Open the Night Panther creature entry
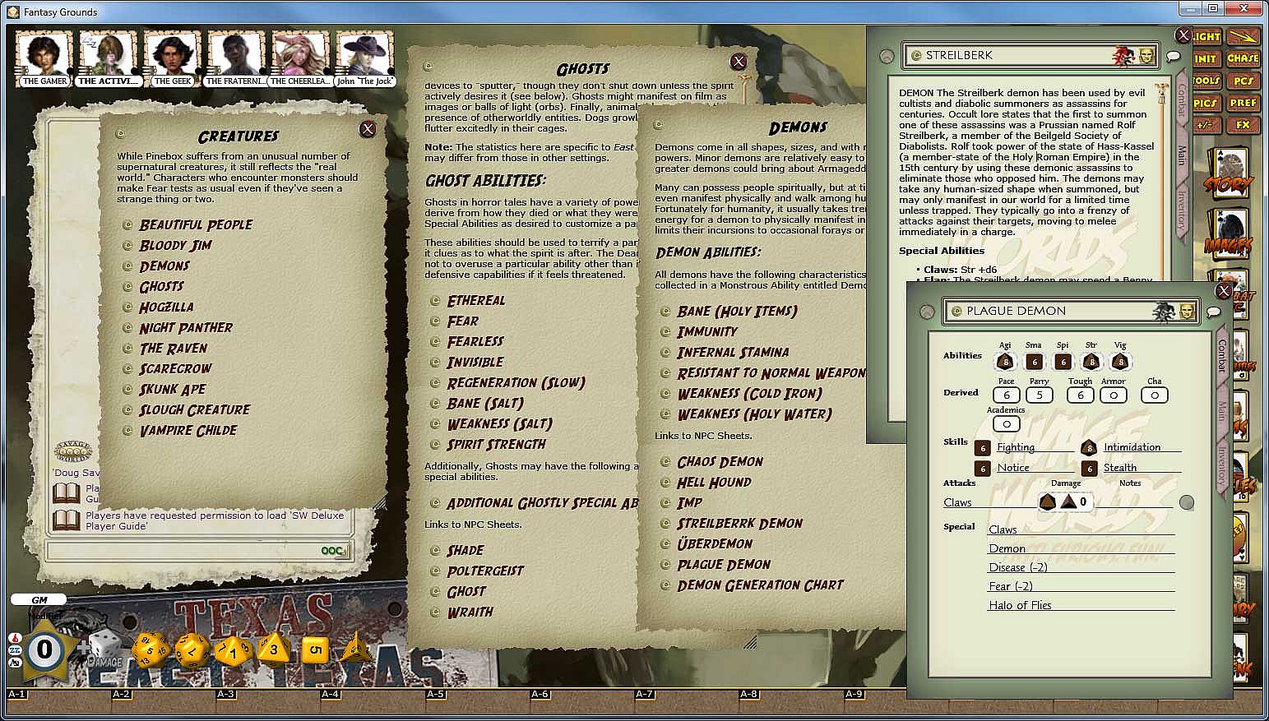This screenshot has height=721, width=1269. 186,327
